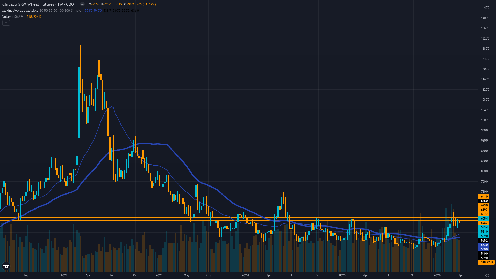This screenshot has height=279, width=496.
Task: Click the orange 607'2 price axis label
Action: coord(484,214)
